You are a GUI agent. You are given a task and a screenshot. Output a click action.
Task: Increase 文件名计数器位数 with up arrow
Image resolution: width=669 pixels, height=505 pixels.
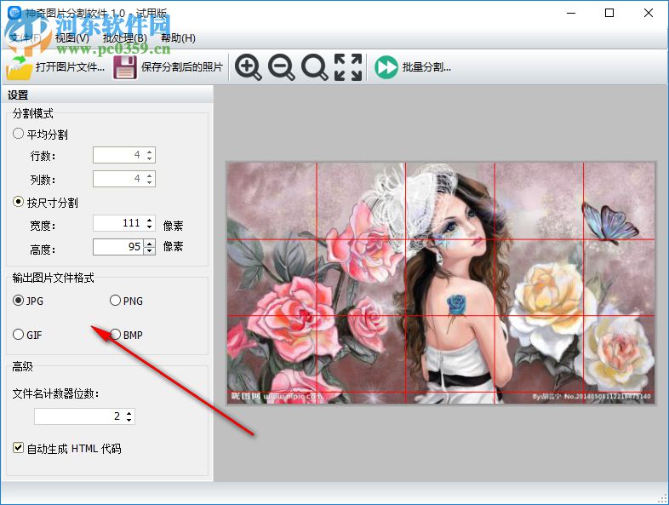[129, 413]
